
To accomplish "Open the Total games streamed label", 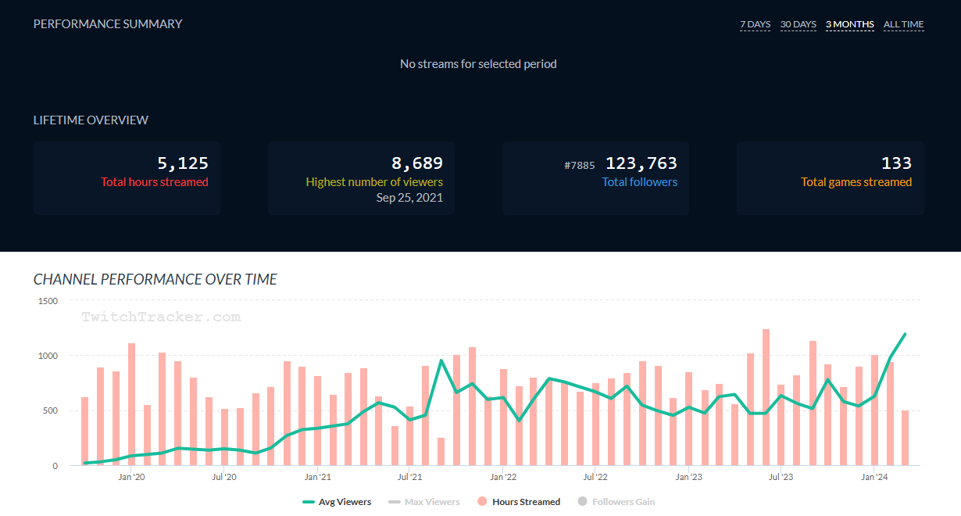I will pyautogui.click(x=856, y=182).
